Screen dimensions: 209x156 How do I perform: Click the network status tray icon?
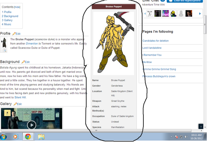[181, 137]
